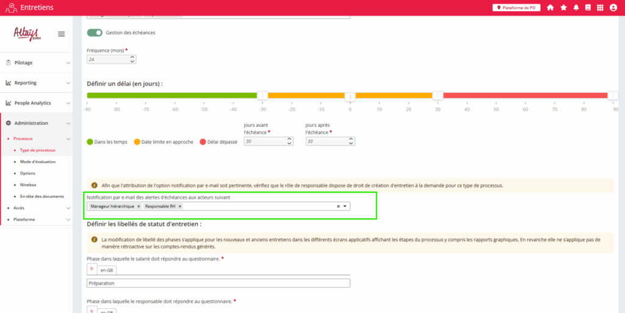Remove the Manageur hiérarchique tag
This screenshot has width=625, height=313.
pyautogui.click(x=139, y=207)
